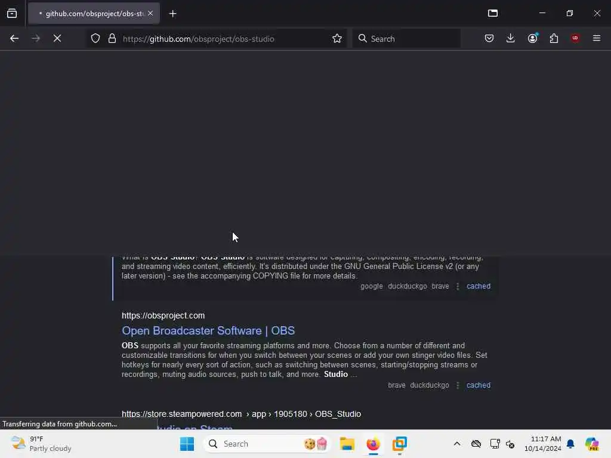Open the OneDrive cloud tray icon
The width and height of the screenshot is (611, 458).
tap(476, 444)
